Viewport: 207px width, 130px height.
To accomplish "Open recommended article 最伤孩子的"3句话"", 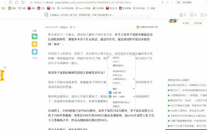I will click(189, 101).
